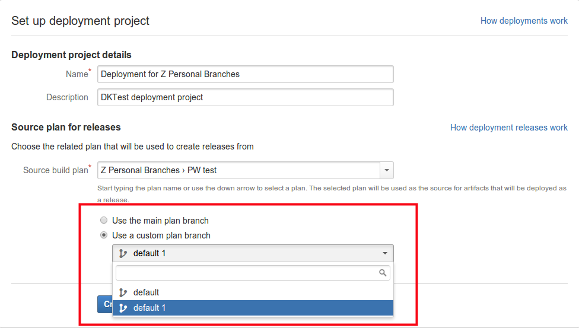Image resolution: width=579 pixels, height=328 pixels.
Task: Click the branch icon beside selected default 1
Action: click(x=123, y=253)
